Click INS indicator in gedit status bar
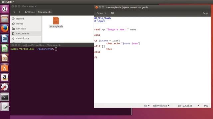Viewport: 213px width, 119px height. 206,106
